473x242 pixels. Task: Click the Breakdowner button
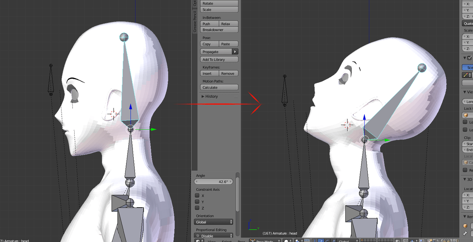(219, 29)
